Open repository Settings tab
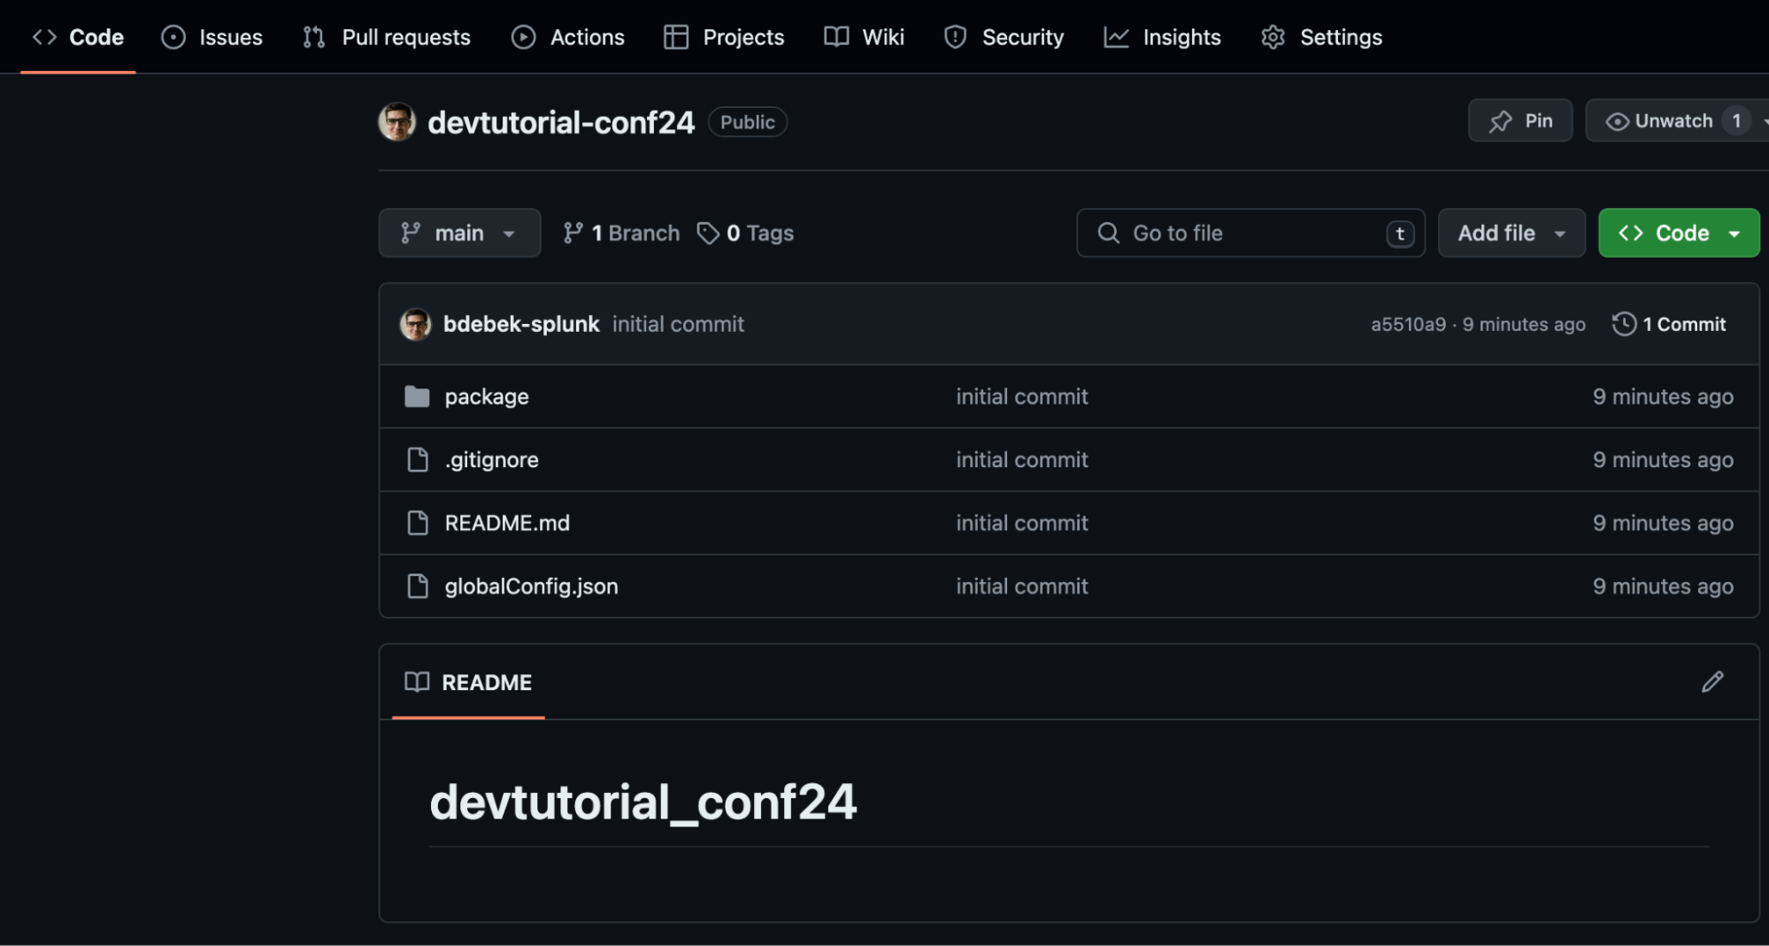 click(1321, 37)
